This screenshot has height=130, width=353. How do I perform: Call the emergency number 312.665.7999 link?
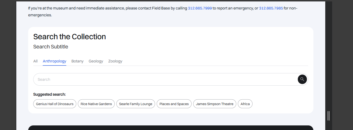point(200,8)
